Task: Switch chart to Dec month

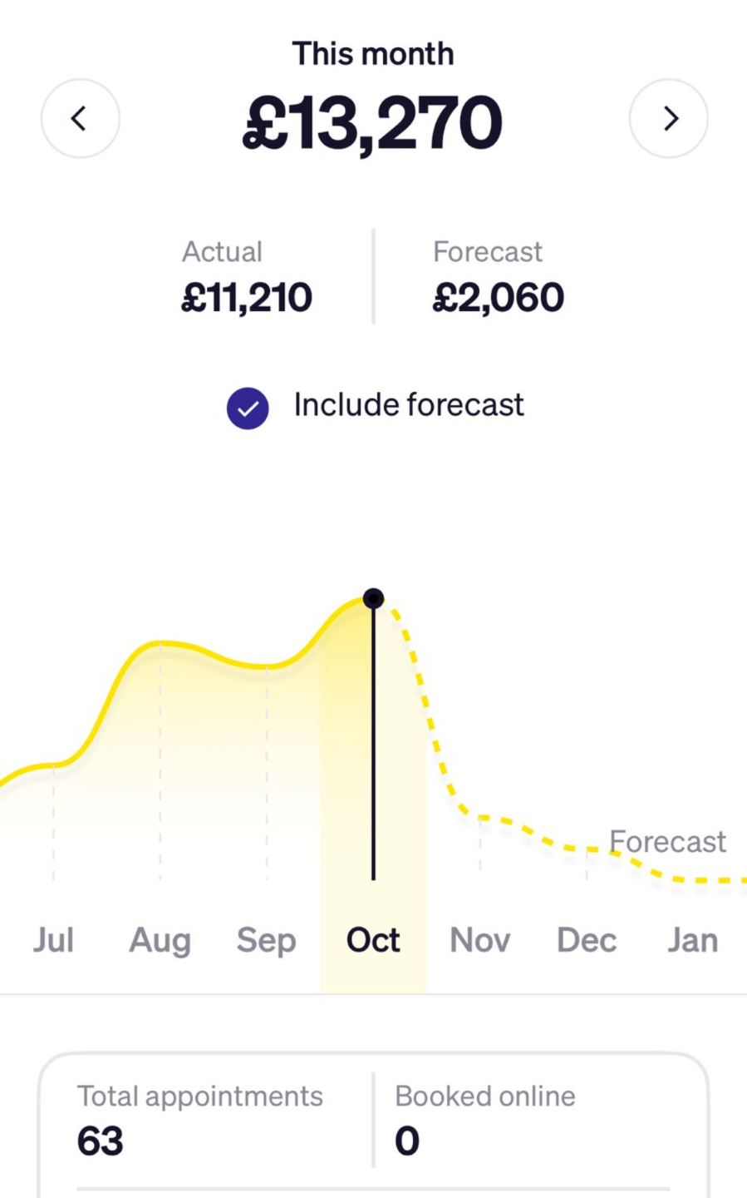Action: pyautogui.click(x=587, y=940)
